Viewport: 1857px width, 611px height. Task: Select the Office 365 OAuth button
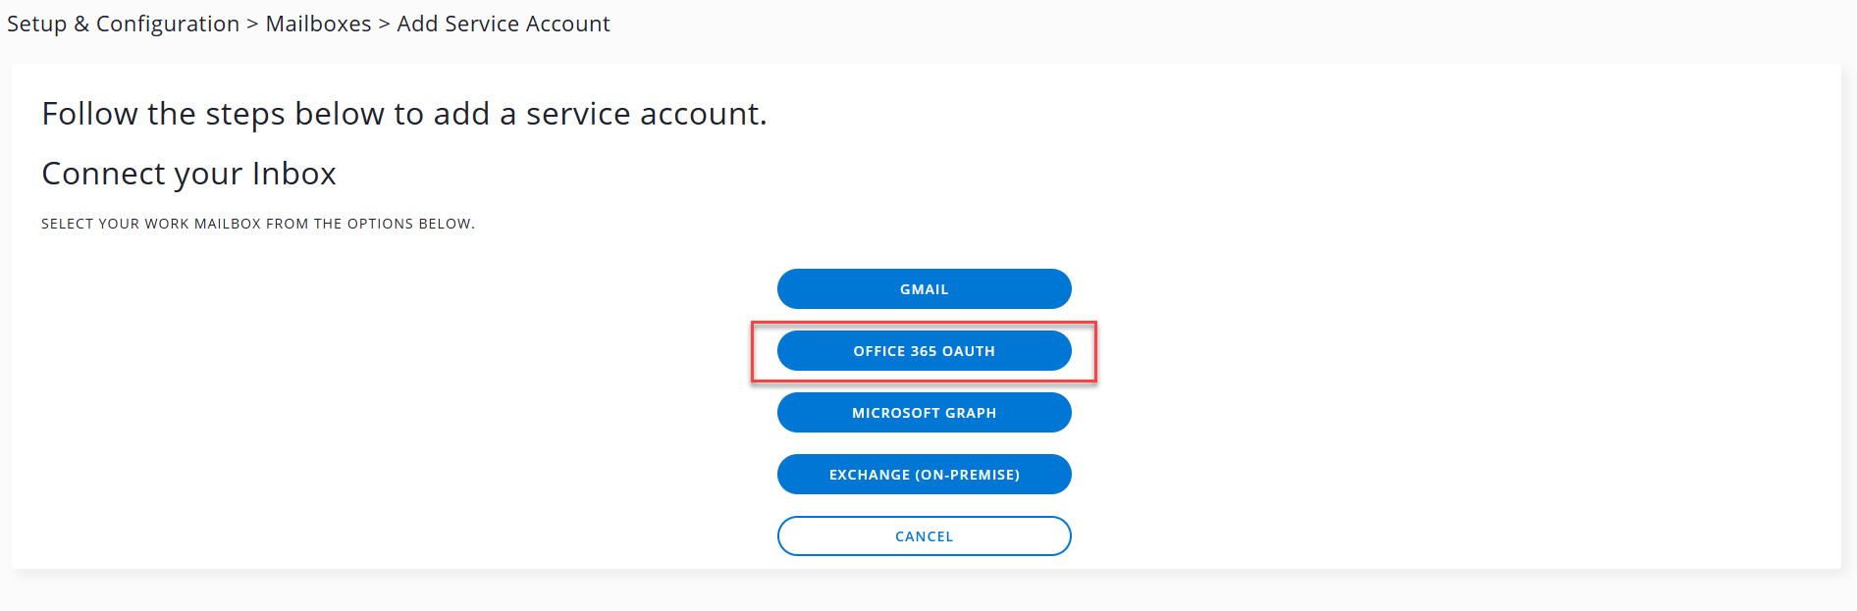click(924, 351)
